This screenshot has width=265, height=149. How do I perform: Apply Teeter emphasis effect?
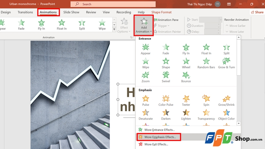pyautogui.click(x=186, y=101)
